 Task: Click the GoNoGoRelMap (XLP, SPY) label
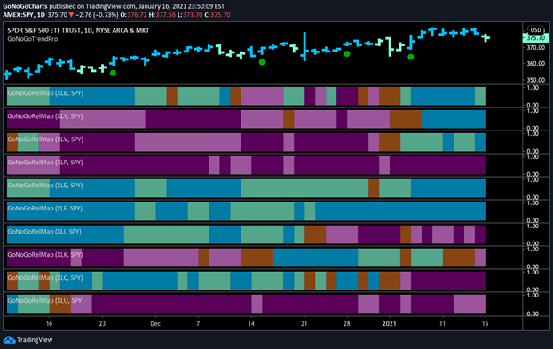pyautogui.click(x=45, y=163)
